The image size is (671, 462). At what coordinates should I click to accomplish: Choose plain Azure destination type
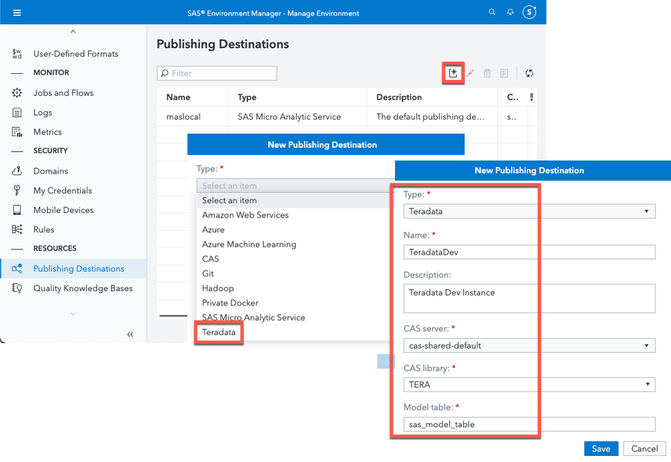coord(213,230)
